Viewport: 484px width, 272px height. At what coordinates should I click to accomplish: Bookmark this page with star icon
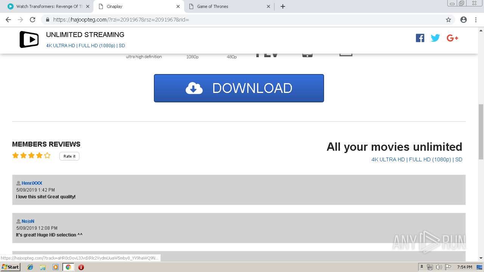pyautogui.click(x=448, y=20)
